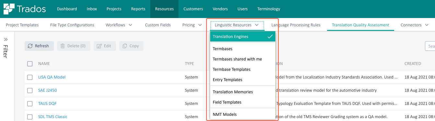Viewport: 435px width, 121px height.
Task: Click the search input field
Action: (430, 46)
